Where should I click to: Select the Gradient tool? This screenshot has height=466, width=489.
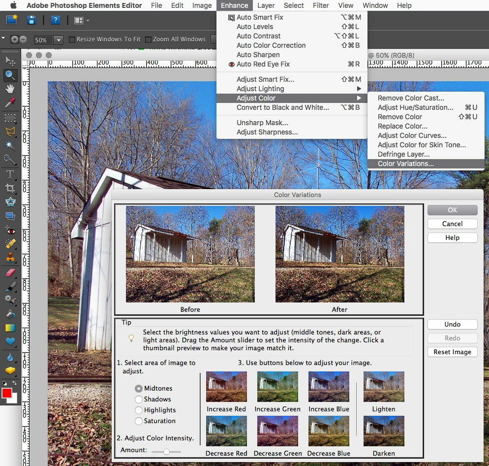[x=10, y=328]
